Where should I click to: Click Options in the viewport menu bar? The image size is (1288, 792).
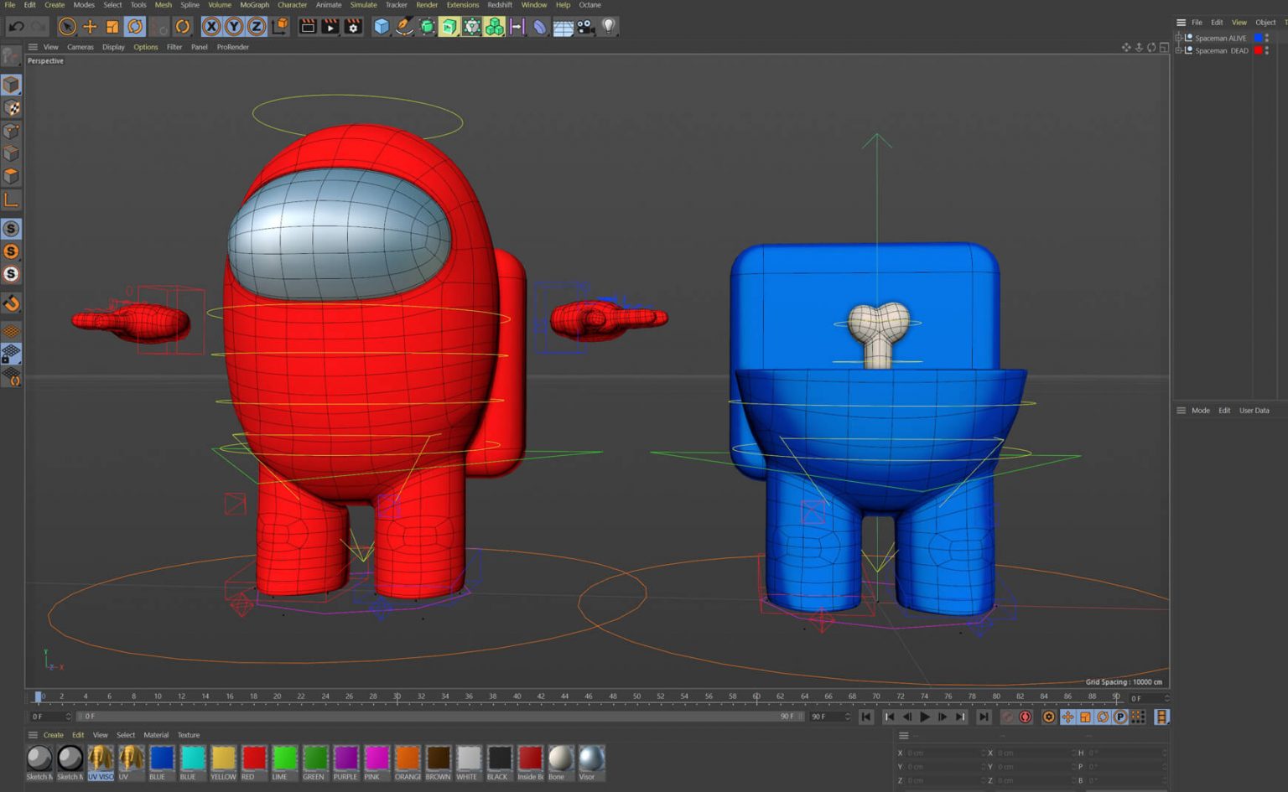coord(145,47)
